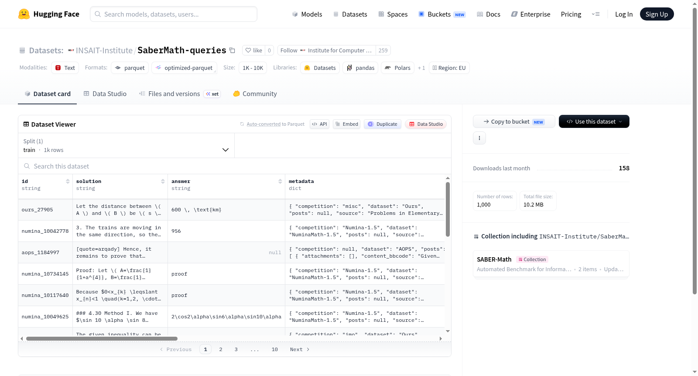698x376 pixels.
Task: Sort by the answer column
Action: 280,181
